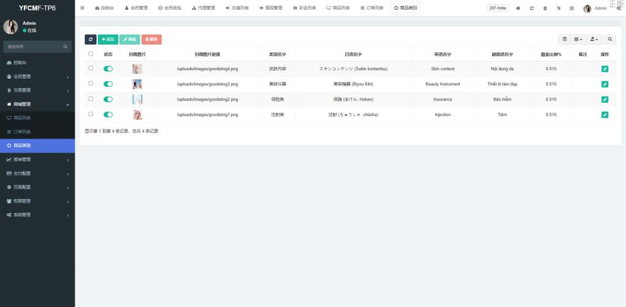The height and width of the screenshot is (307, 626).
Task: Select the active 商品类别 top tab
Action: [x=406, y=8]
